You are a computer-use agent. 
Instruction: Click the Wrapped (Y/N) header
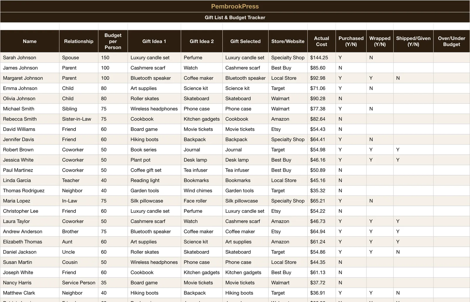(x=380, y=41)
